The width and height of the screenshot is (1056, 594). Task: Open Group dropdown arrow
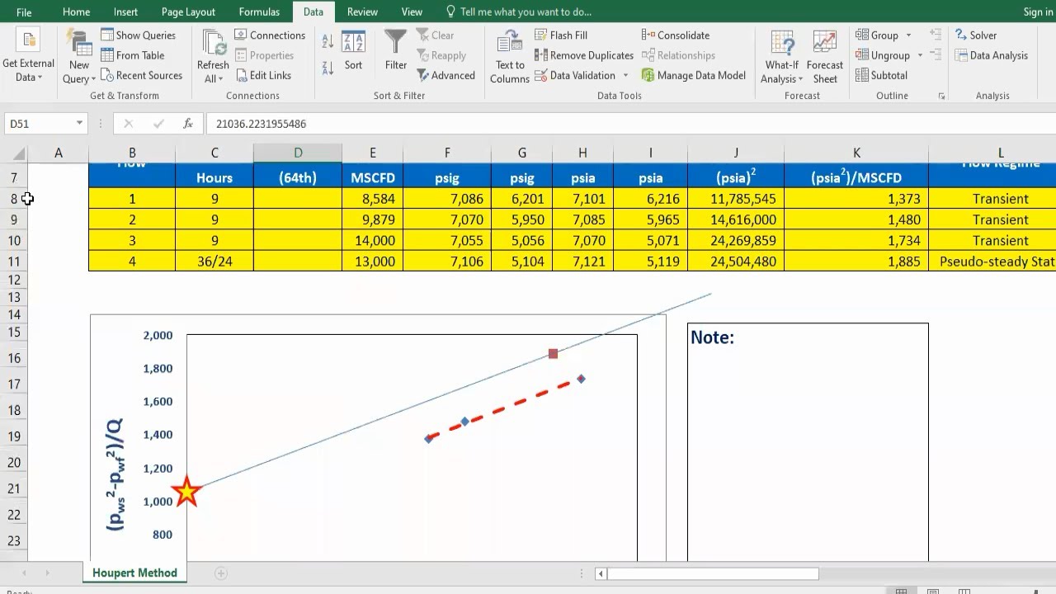pyautogui.click(x=908, y=35)
